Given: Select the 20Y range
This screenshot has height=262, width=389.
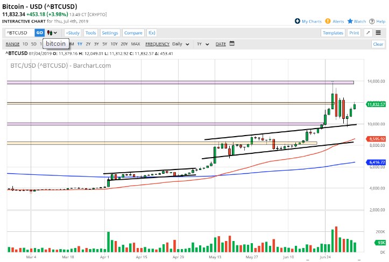Looking at the screenshot, I should tap(124, 44).
